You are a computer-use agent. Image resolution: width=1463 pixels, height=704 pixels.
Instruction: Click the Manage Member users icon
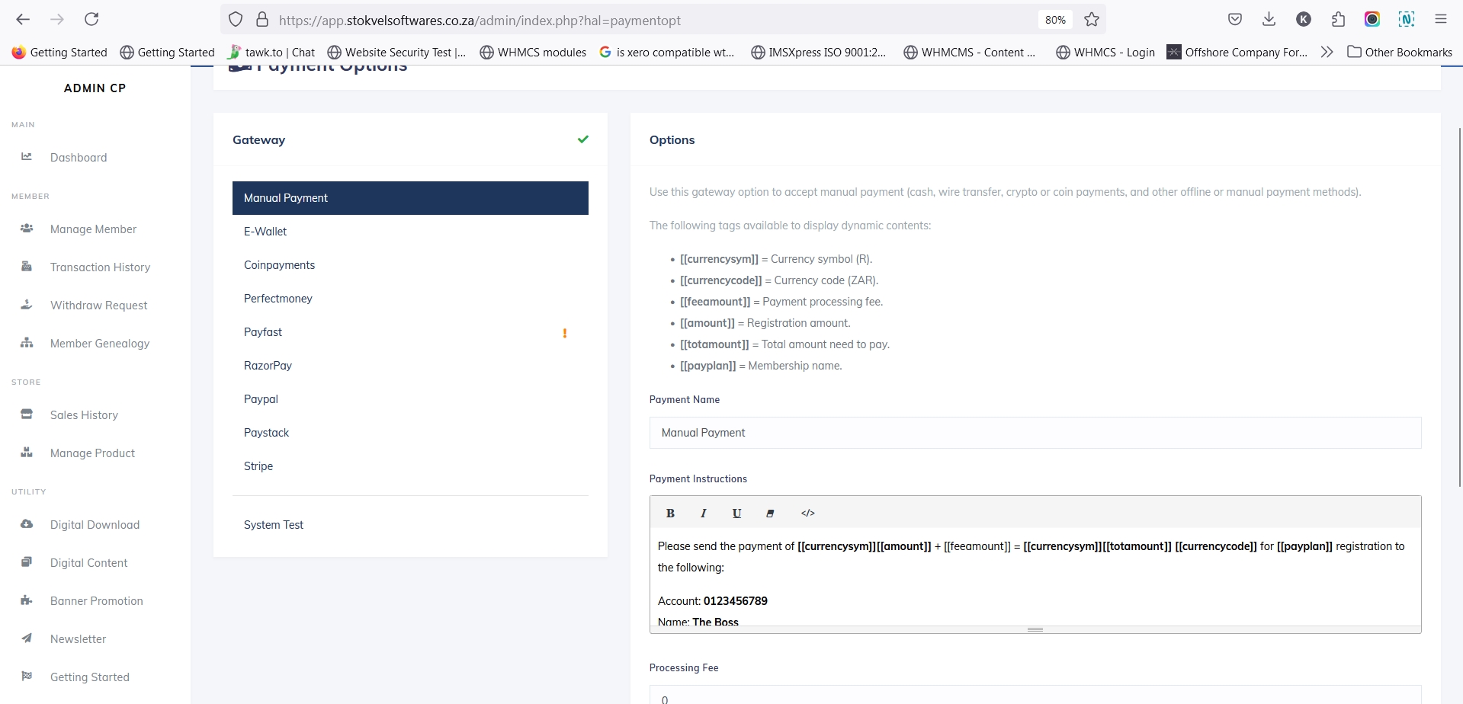pos(27,228)
